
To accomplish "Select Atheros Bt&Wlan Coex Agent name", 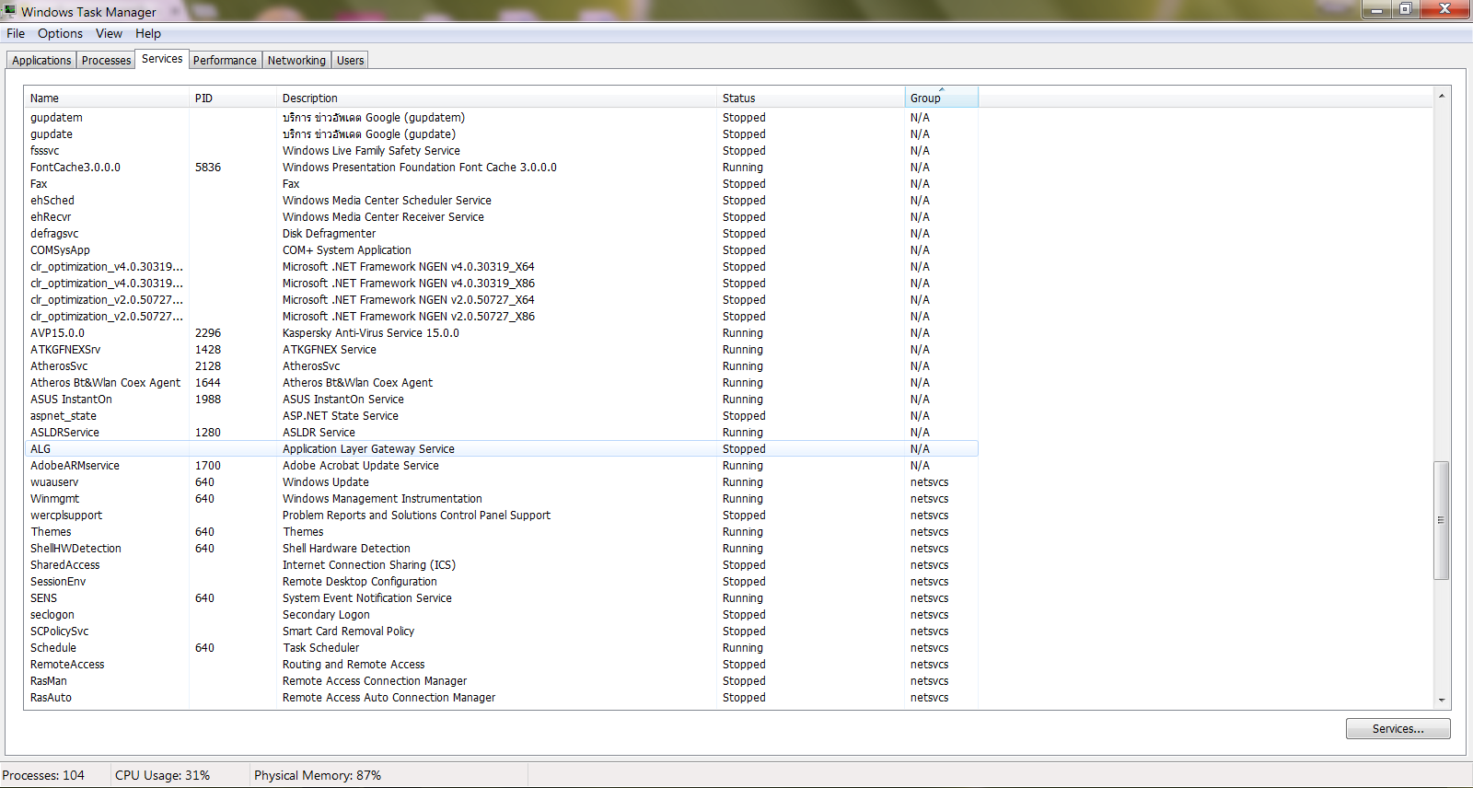I will [105, 383].
